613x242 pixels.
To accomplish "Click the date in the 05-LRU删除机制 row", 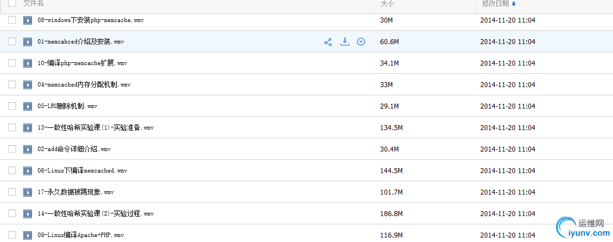I will [x=507, y=106].
